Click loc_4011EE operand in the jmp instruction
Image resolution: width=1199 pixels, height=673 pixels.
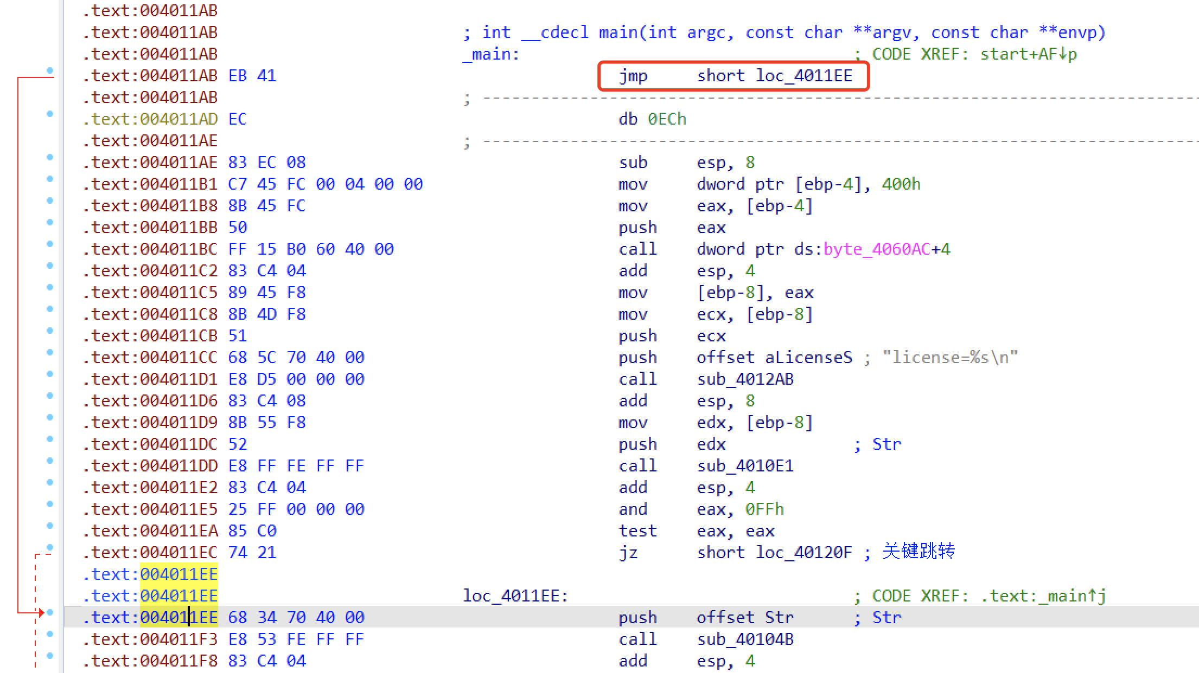804,76
